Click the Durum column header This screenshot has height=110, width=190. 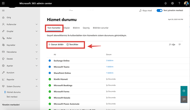(x=109, y=54)
